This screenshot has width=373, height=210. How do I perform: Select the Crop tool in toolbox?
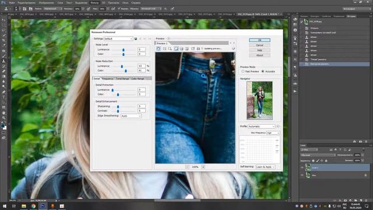pyautogui.click(x=3, y=40)
